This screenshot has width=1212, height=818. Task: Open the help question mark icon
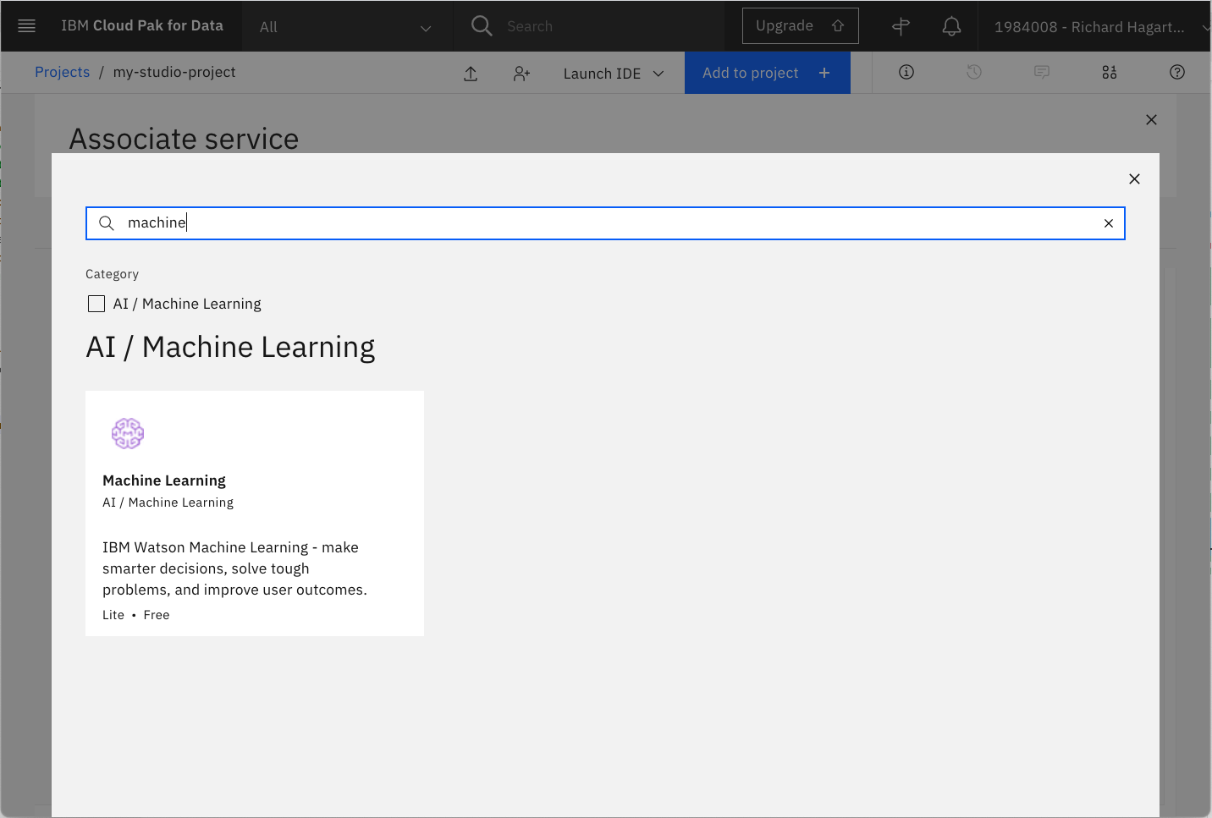pyautogui.click(x=1177, y=73)
